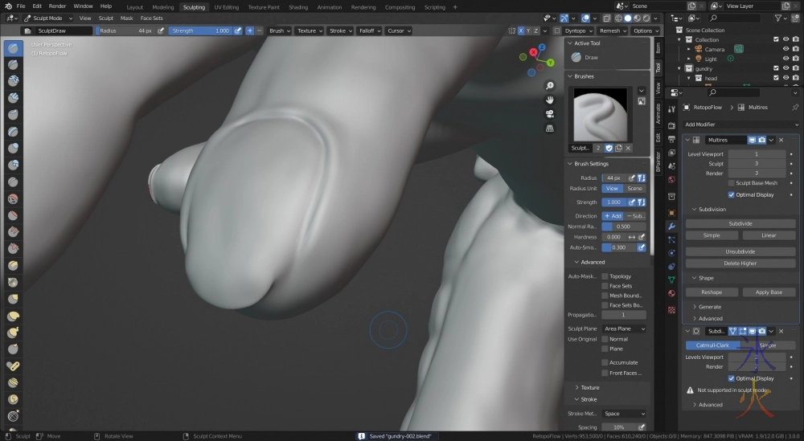The image size is (804, 441).
Task: Hide the Camera in the outliner
Action: tap(786, 49)
